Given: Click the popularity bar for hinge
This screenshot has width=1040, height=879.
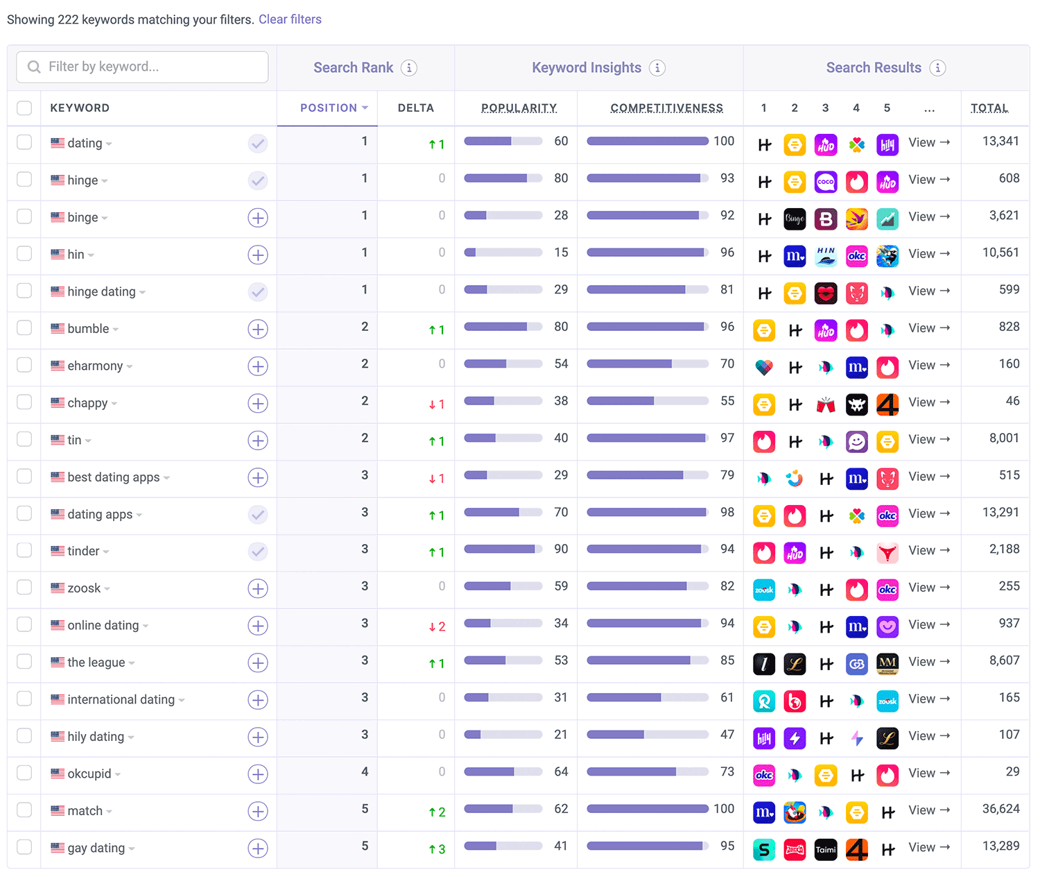Looking at the screenshot, I should point(503,178).
